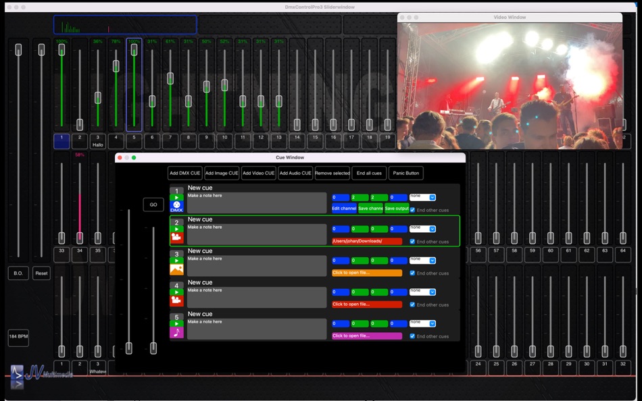This screenshot has height=401, width=642.
Task: Click the 184 BPM button
Action: (x=18, y=338)
